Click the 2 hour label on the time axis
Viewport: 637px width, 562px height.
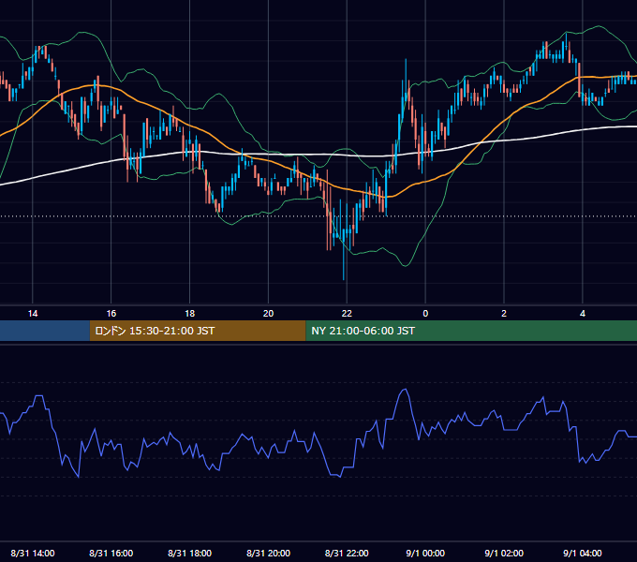click(504, 314)
